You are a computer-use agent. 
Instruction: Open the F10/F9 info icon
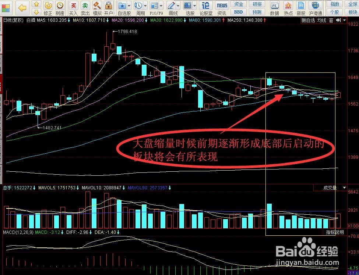pyautogui.click(x=154, y=5)
